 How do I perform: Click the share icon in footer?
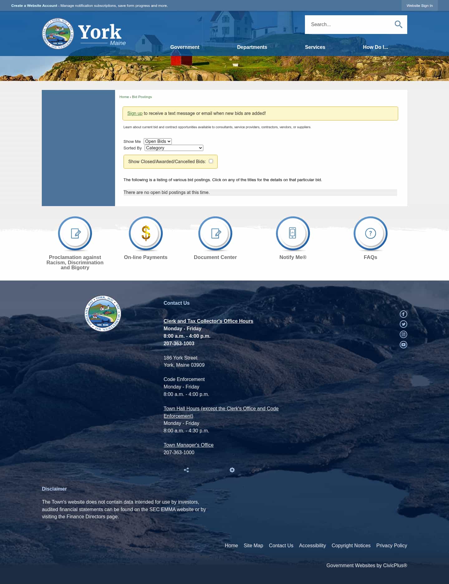coord(186,470)
